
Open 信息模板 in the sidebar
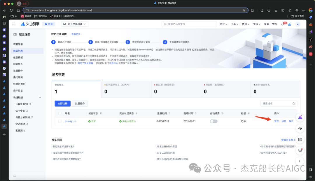pyautogui.click(x=18, y=58)
